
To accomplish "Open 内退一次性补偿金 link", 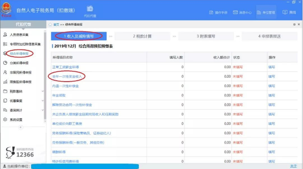I will [66, 86].
